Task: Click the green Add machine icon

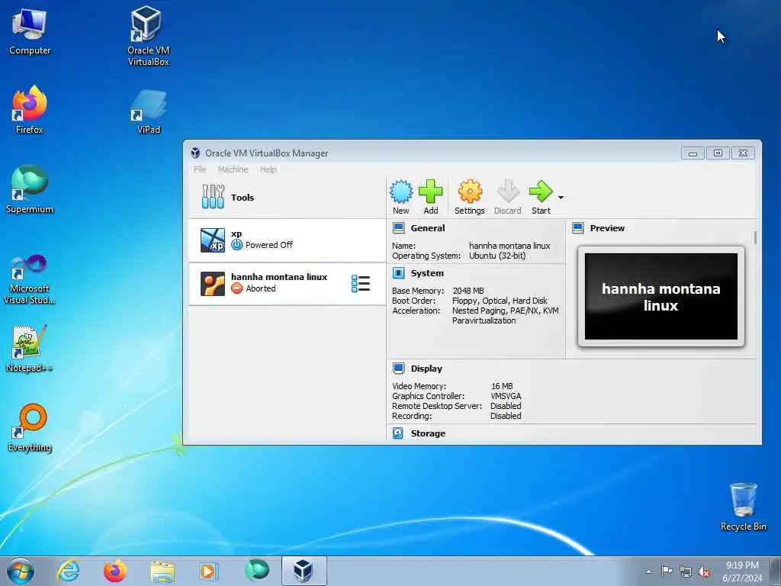Action: pyautogui.click(x=430, y=192)
